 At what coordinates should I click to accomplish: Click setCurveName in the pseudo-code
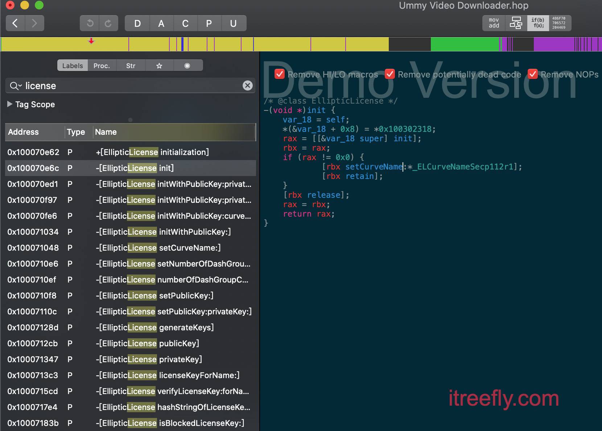tap(374, 167)
